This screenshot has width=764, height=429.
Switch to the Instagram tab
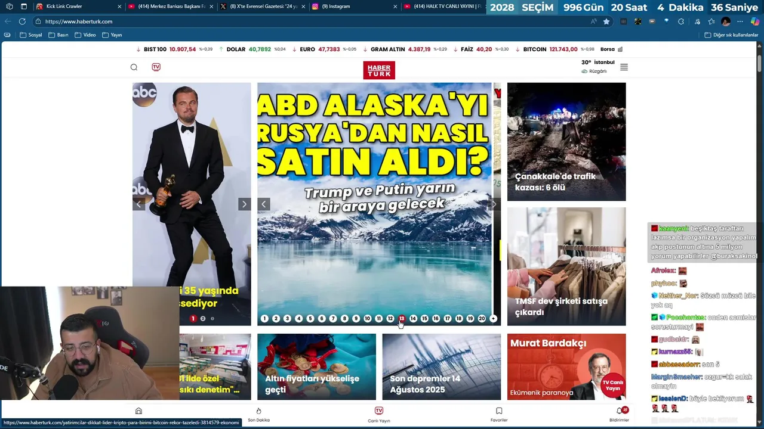[354, 7]
